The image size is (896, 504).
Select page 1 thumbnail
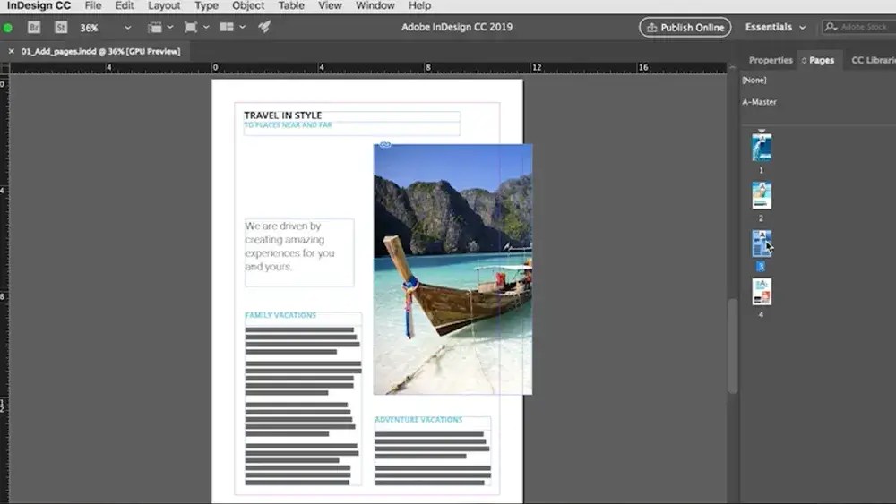coord(761,148)
